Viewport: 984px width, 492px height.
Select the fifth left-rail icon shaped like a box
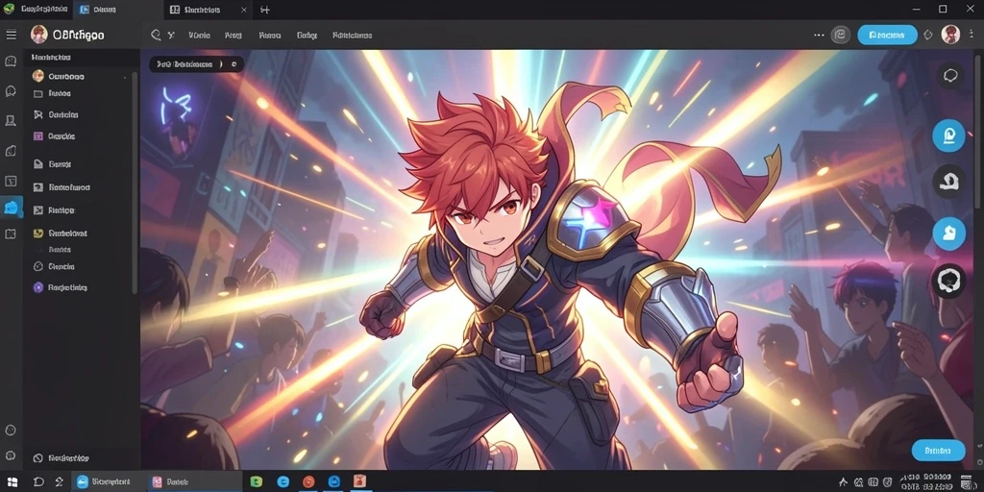tap(11, 182)
